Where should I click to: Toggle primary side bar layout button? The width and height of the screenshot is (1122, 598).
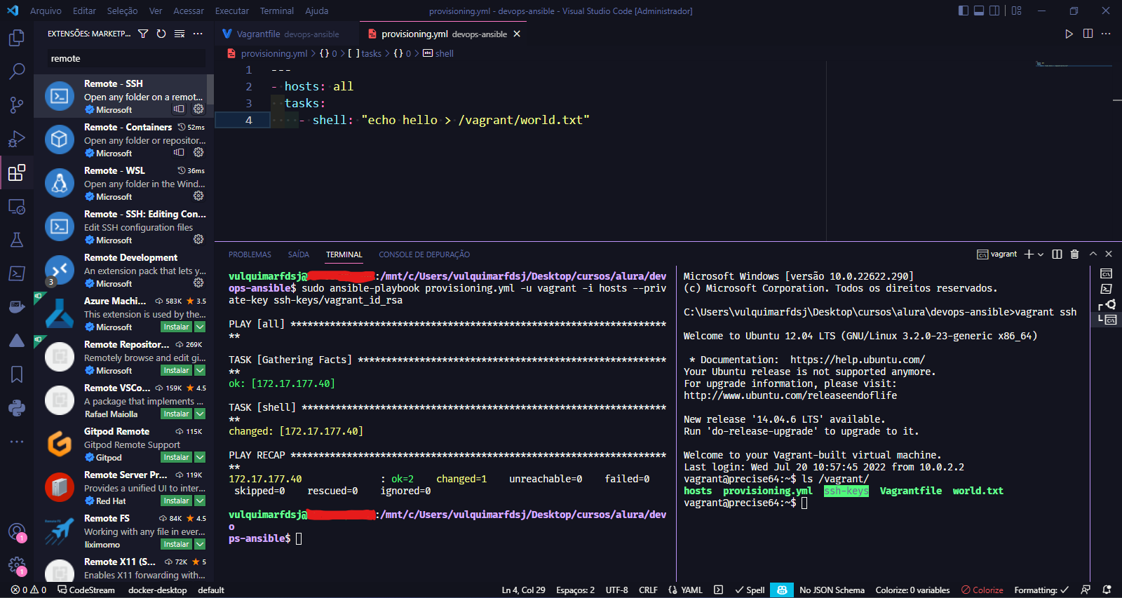coord(964,11)
